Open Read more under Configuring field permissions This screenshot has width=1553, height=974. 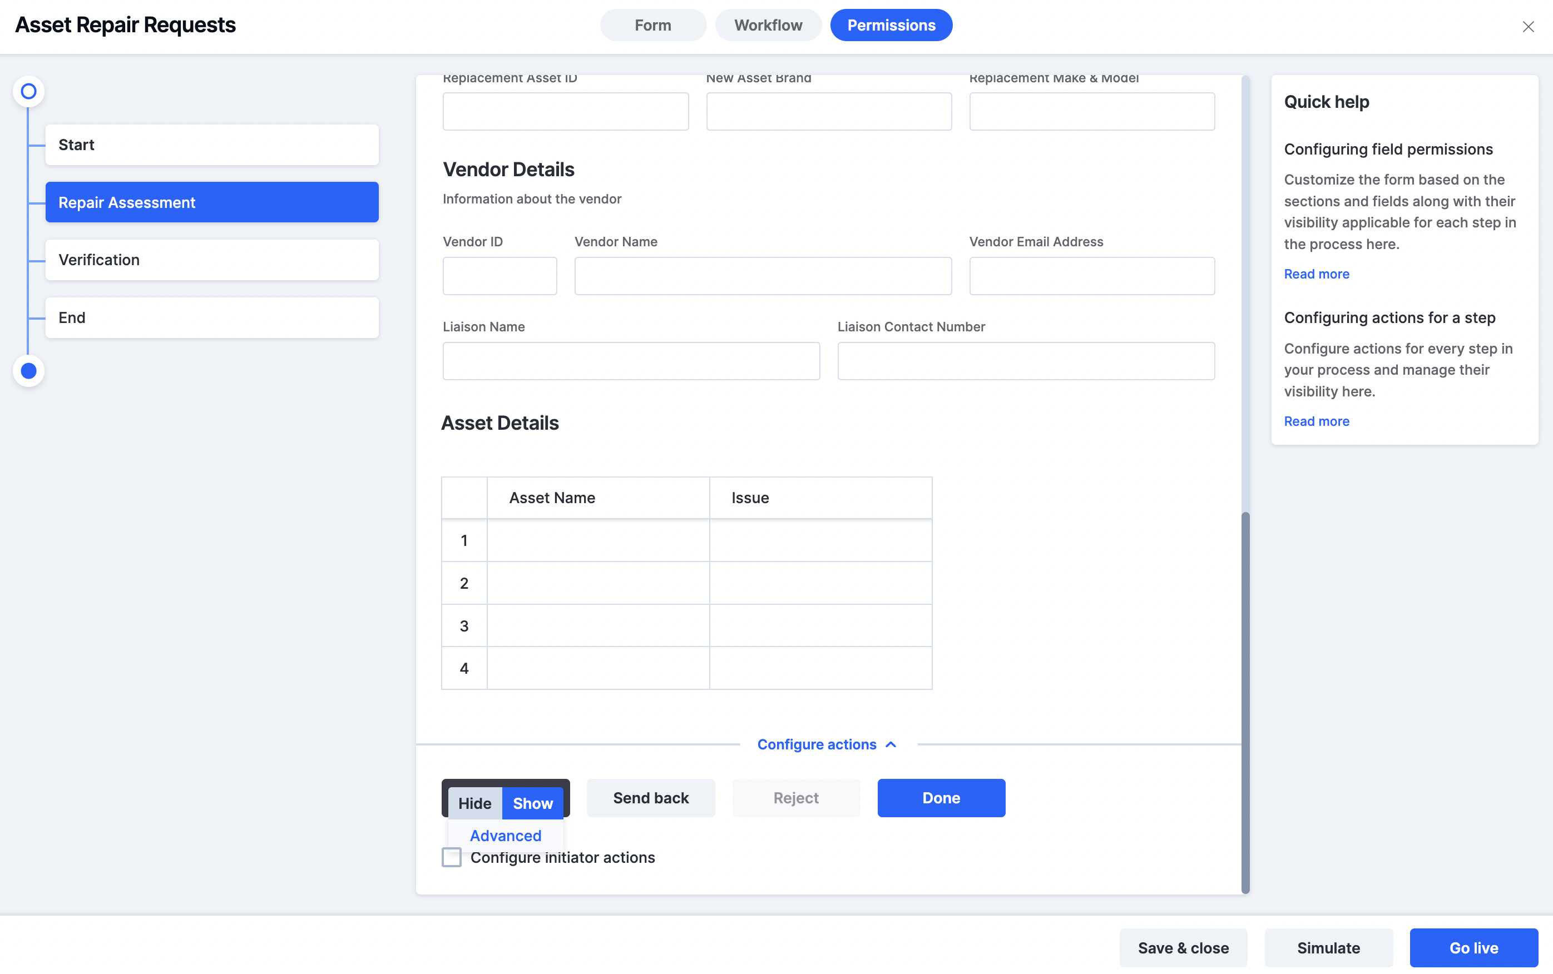pyautogui.click(x=1317, y=274)
